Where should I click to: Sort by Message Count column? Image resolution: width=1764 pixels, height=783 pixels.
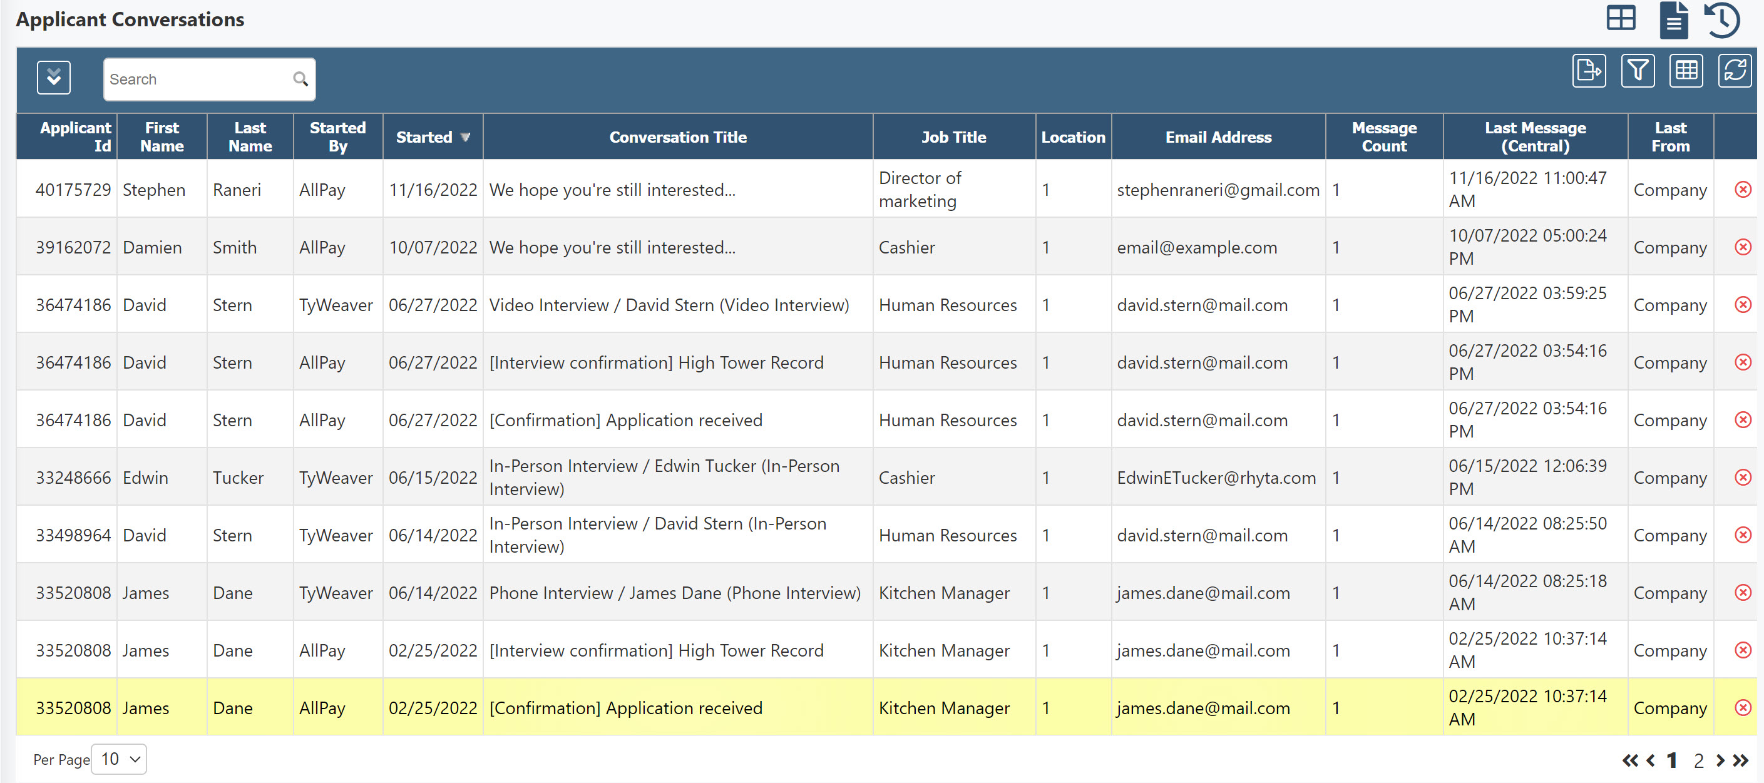coord(1384,137)
